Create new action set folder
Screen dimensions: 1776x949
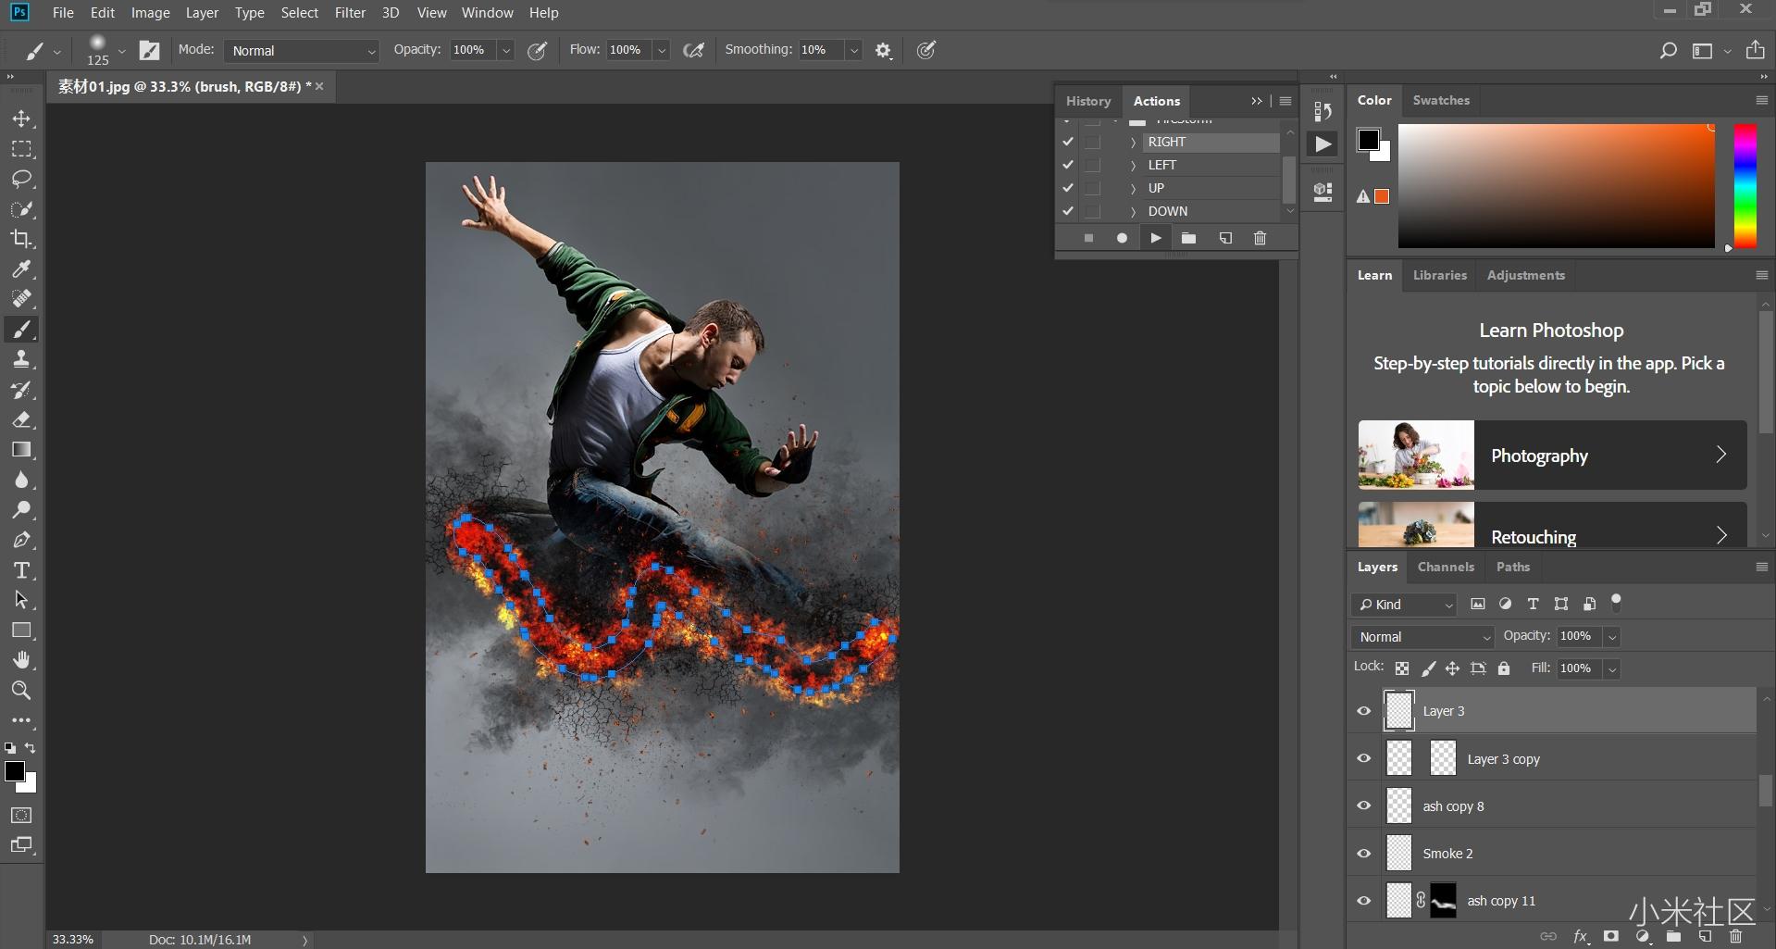coord(1189,238)
